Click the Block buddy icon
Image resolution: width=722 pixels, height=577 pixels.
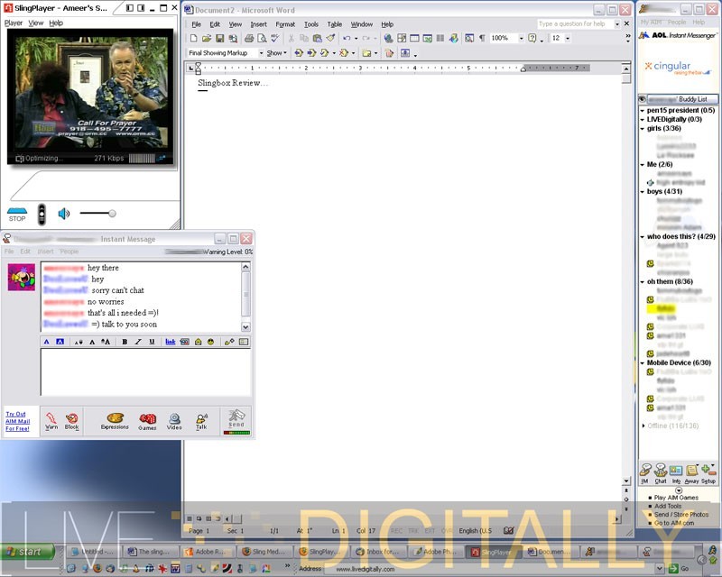coord(72,420)
